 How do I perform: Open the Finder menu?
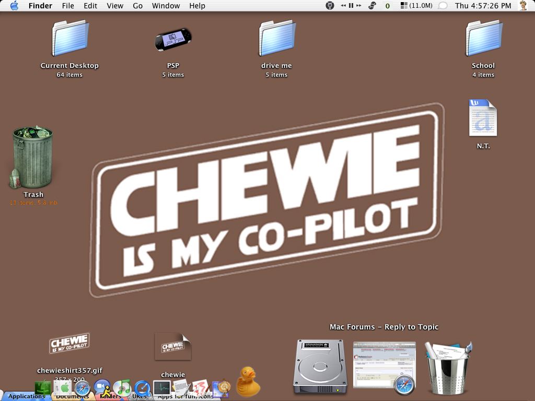pyautogui.click(x=40, y=6)
